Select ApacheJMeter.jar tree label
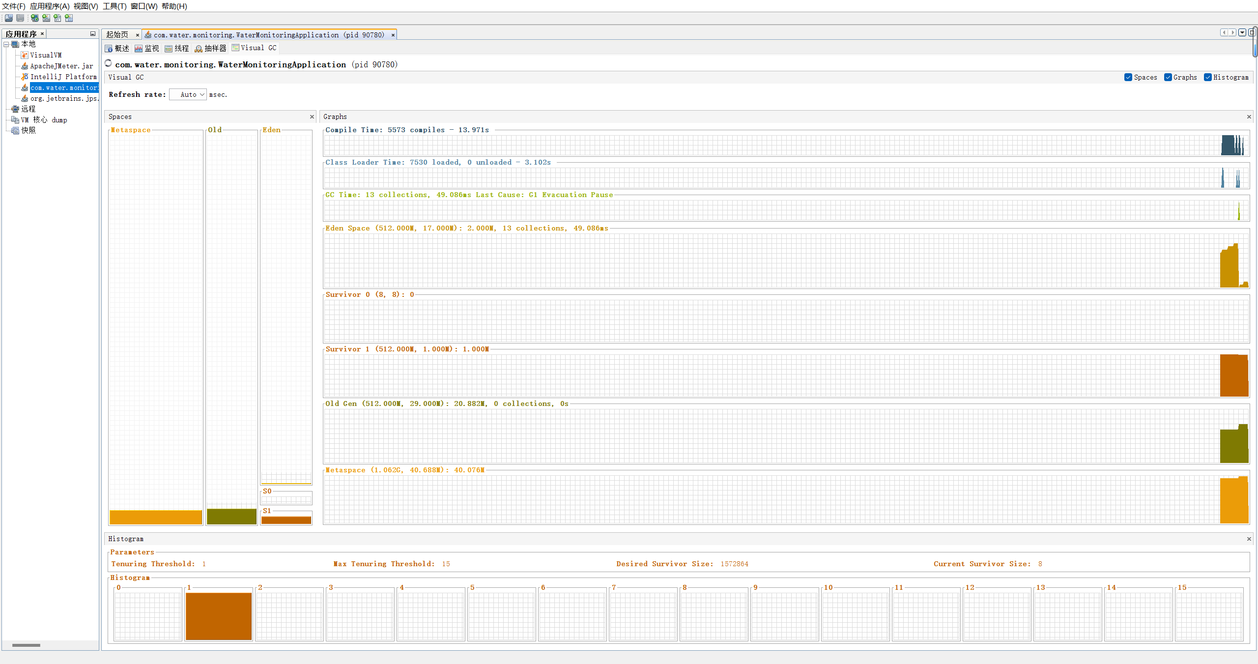Image resolution: width=1258 pixels, height=664 pixels. [x=61, y=66]
